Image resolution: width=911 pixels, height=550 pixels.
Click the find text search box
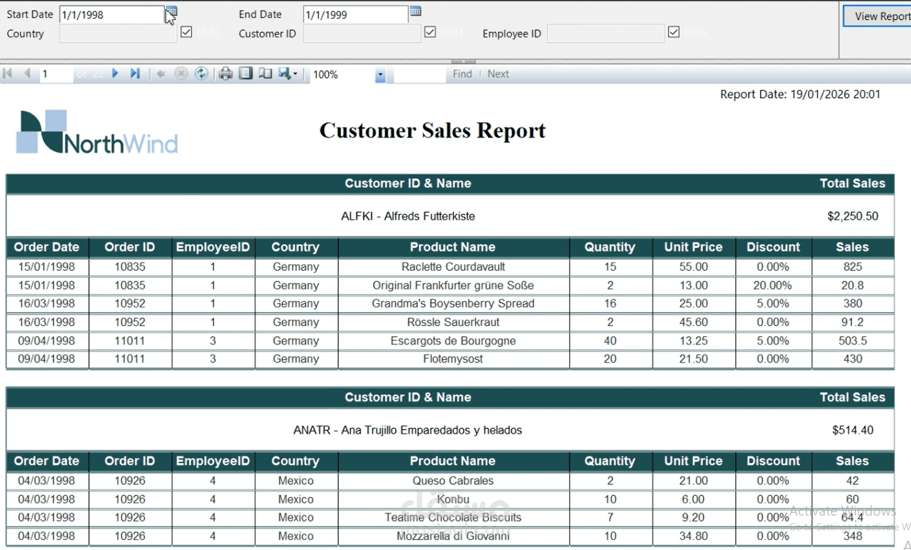tap(419, 74)
